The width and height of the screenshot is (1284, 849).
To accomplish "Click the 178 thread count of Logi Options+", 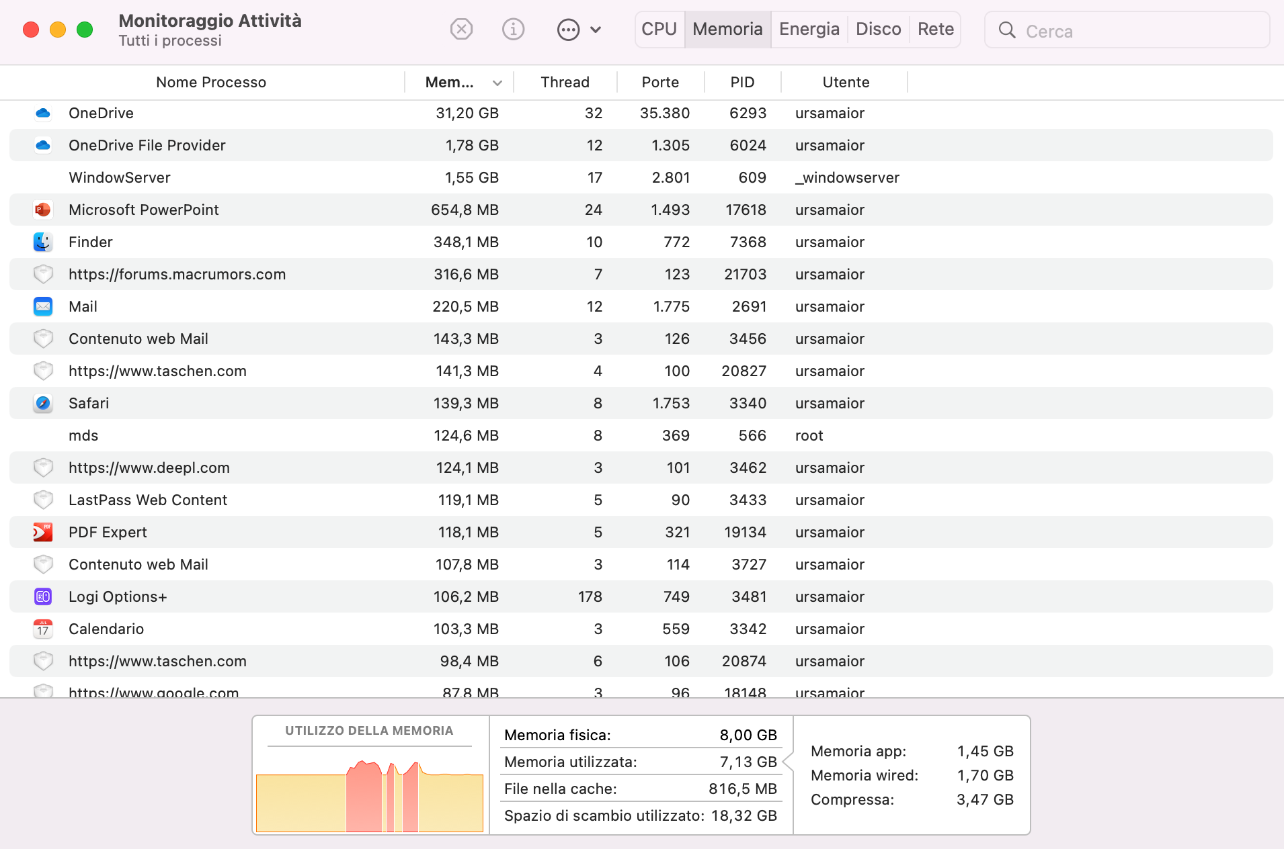I will 590,596.
